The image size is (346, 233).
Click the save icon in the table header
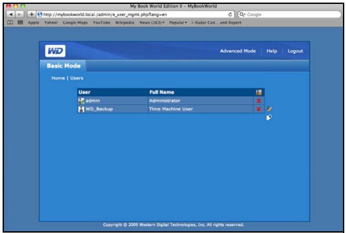(259, 92)
